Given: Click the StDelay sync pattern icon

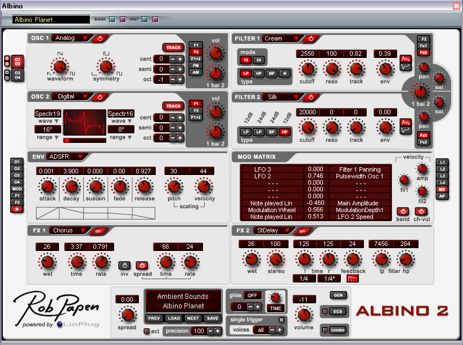Looking at the screenshot, I should tap(353, 278).
